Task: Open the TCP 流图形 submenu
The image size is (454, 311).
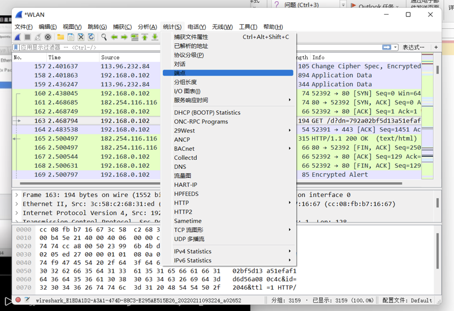Action: [x=228, y=230]
